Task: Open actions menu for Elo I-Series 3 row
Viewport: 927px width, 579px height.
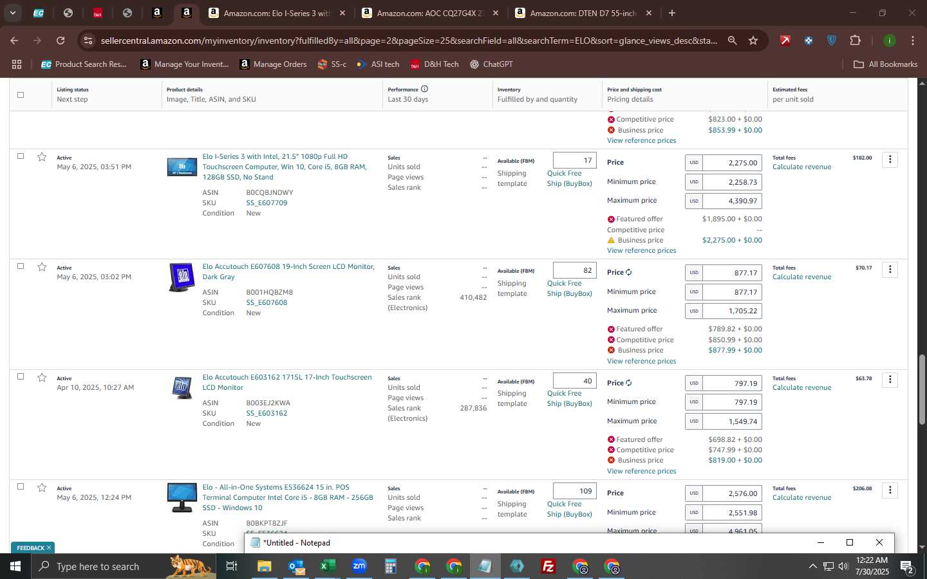Action: click(x=890, y=159)
